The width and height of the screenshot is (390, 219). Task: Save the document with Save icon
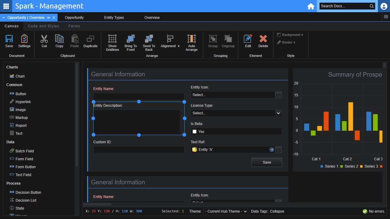tap(9, 39)
